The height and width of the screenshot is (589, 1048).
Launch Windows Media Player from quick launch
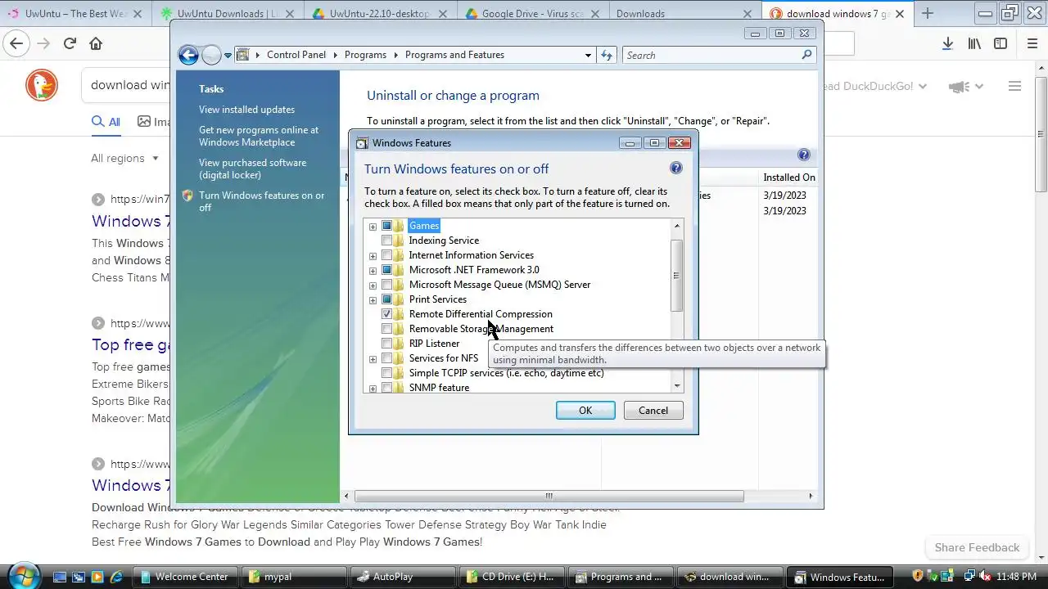97,577
